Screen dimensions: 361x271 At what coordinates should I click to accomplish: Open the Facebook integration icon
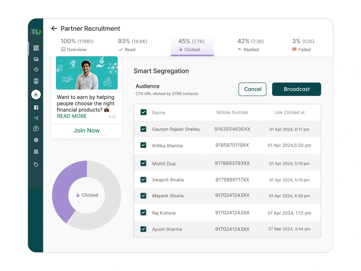click(x=36, y=107)
